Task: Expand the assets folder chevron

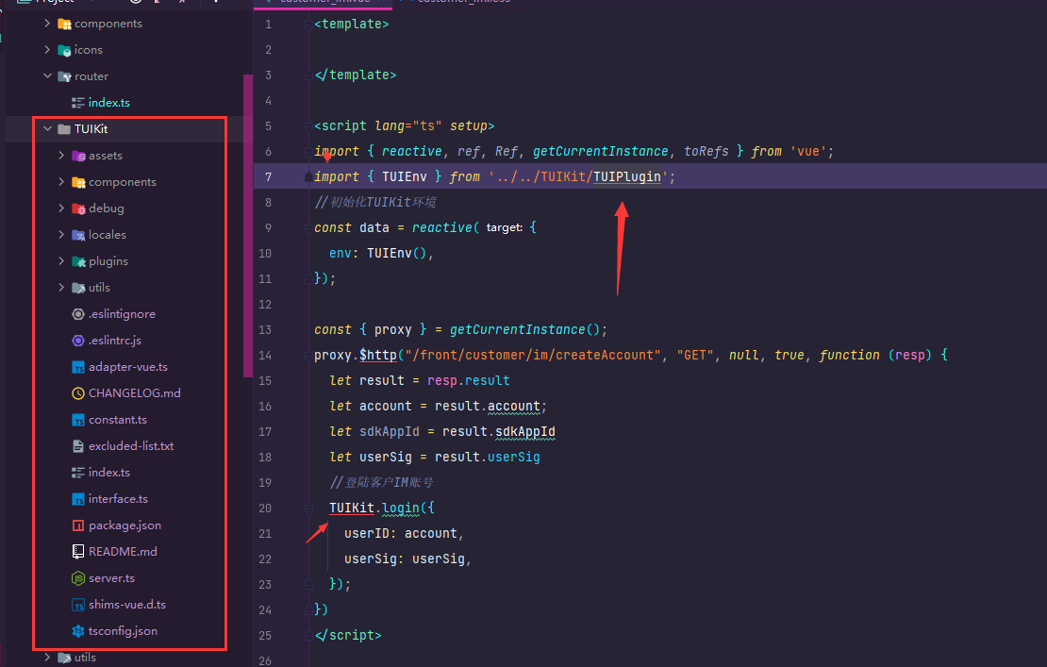Action: tap(61, 156)
